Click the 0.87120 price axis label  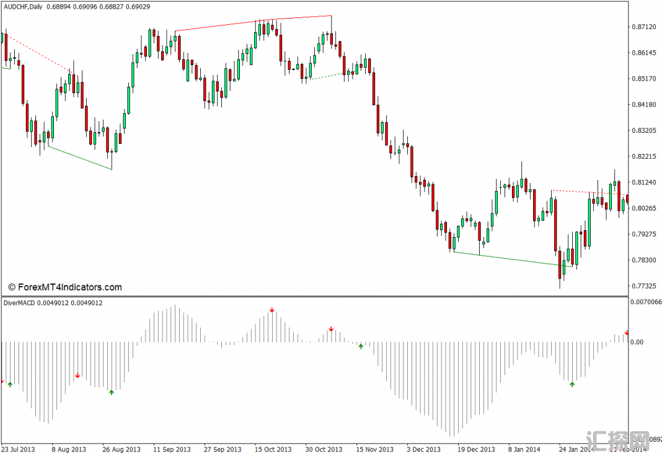[643, 27]
